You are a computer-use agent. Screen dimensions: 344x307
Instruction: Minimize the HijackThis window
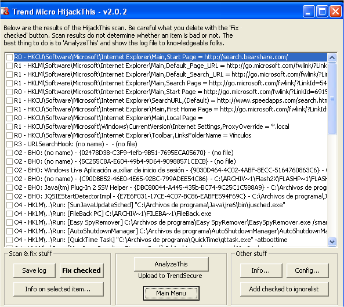click(x=309, y=11)
